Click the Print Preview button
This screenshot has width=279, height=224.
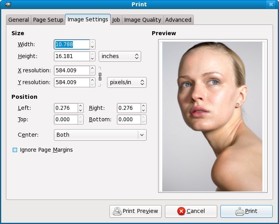136,211
